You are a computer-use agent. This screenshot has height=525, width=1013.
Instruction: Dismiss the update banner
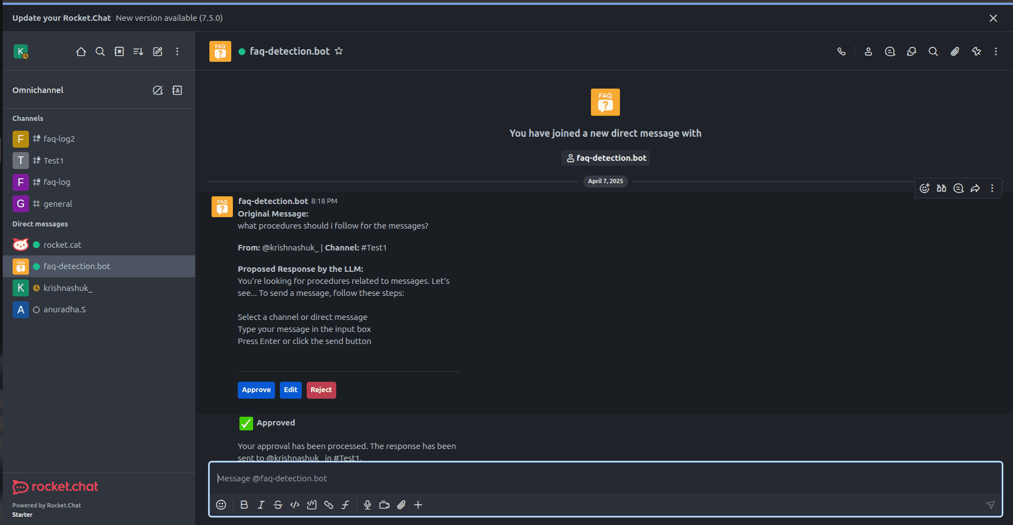pos(993,18)
